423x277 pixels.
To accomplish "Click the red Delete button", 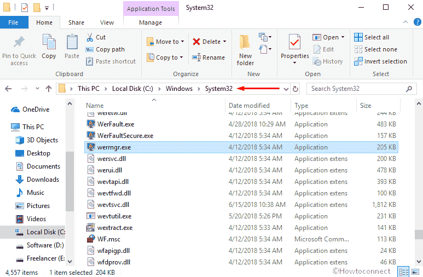I will pyautogui.click(x=210, y=42).
